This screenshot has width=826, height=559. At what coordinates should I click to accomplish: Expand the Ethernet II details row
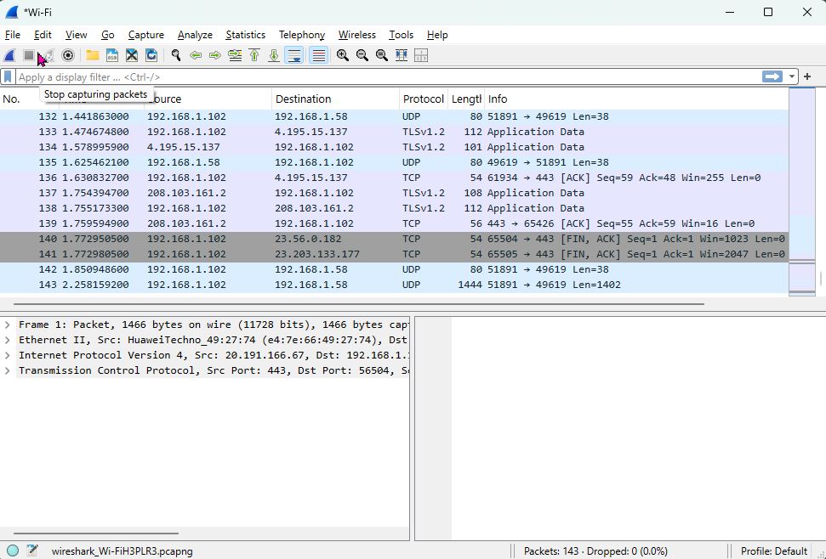(x=8, y=340)
